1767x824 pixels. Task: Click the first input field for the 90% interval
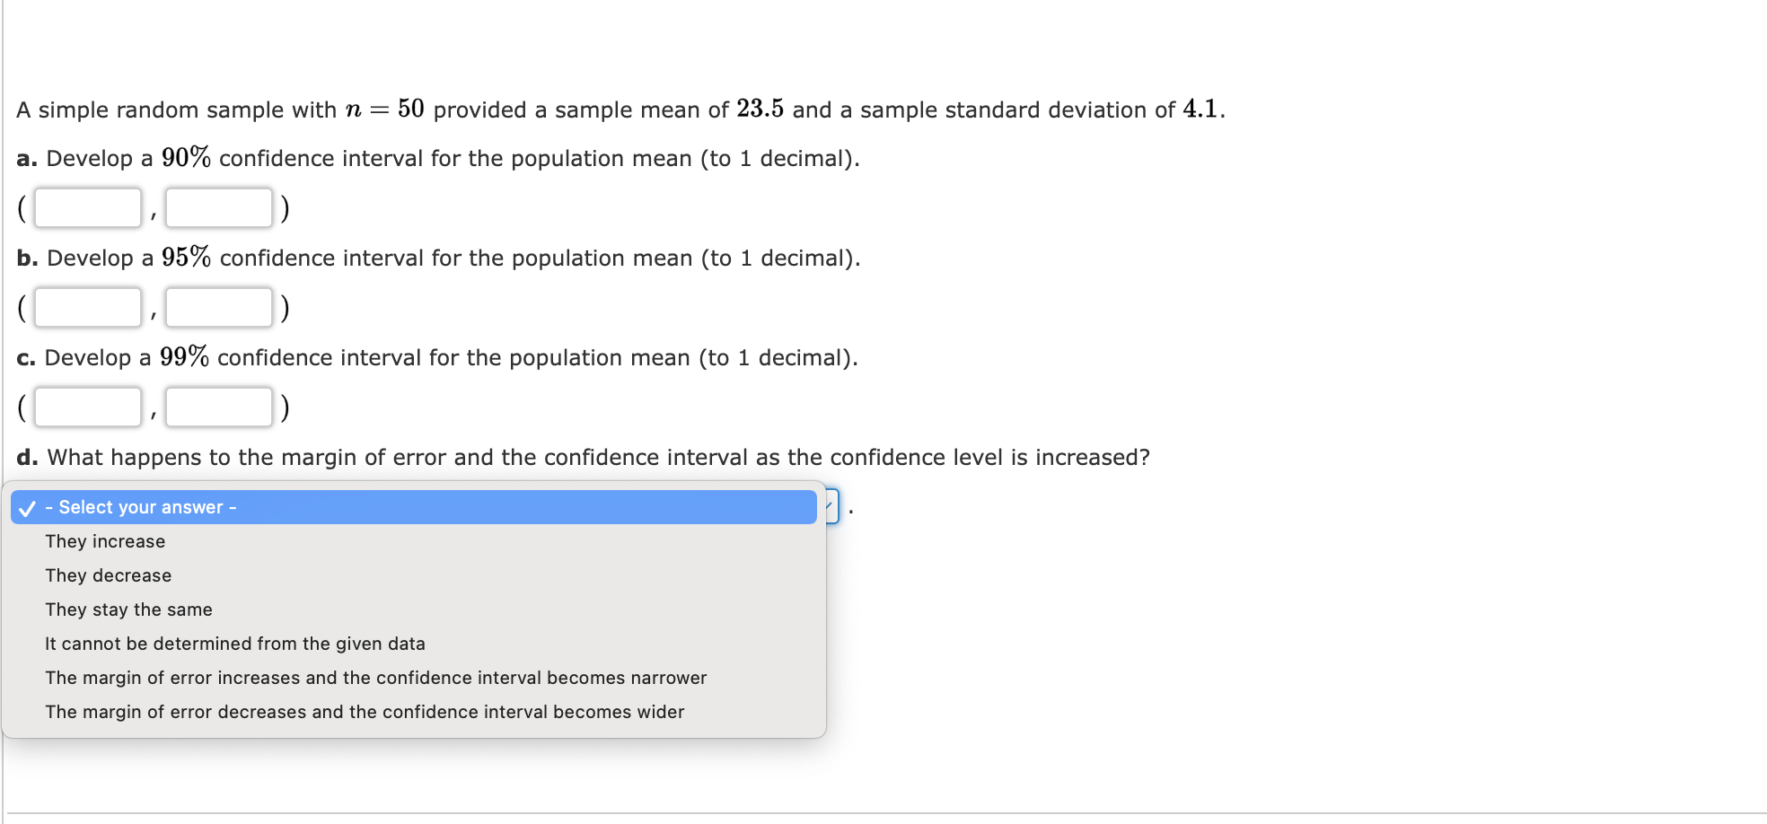86,207
